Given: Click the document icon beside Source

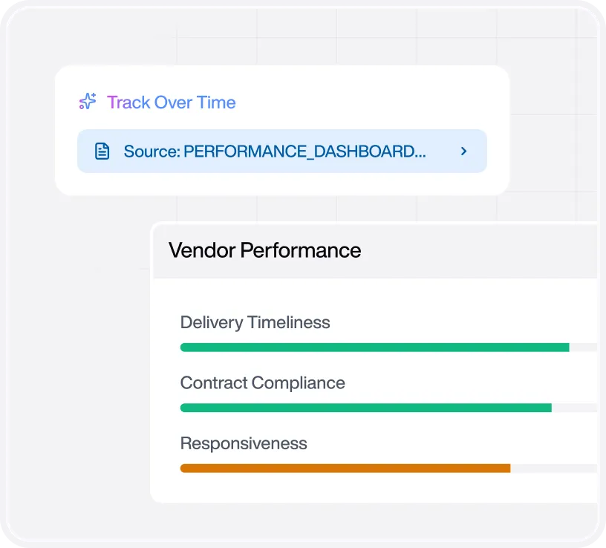Looking at the screenshot, I should pos(102,151).
